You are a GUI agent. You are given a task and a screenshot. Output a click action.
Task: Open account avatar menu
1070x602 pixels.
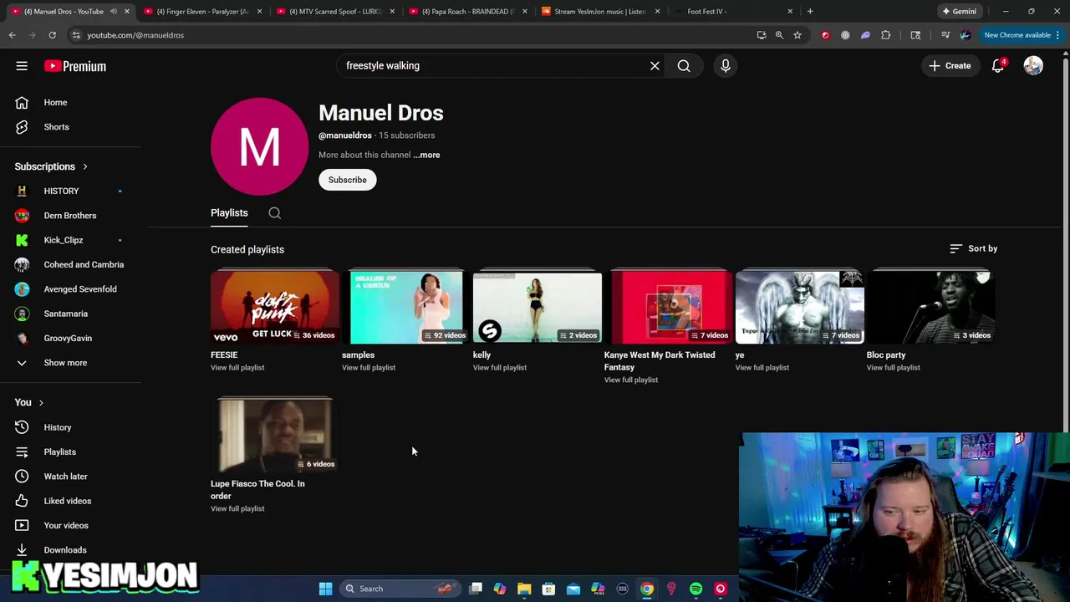point(1033,65)
